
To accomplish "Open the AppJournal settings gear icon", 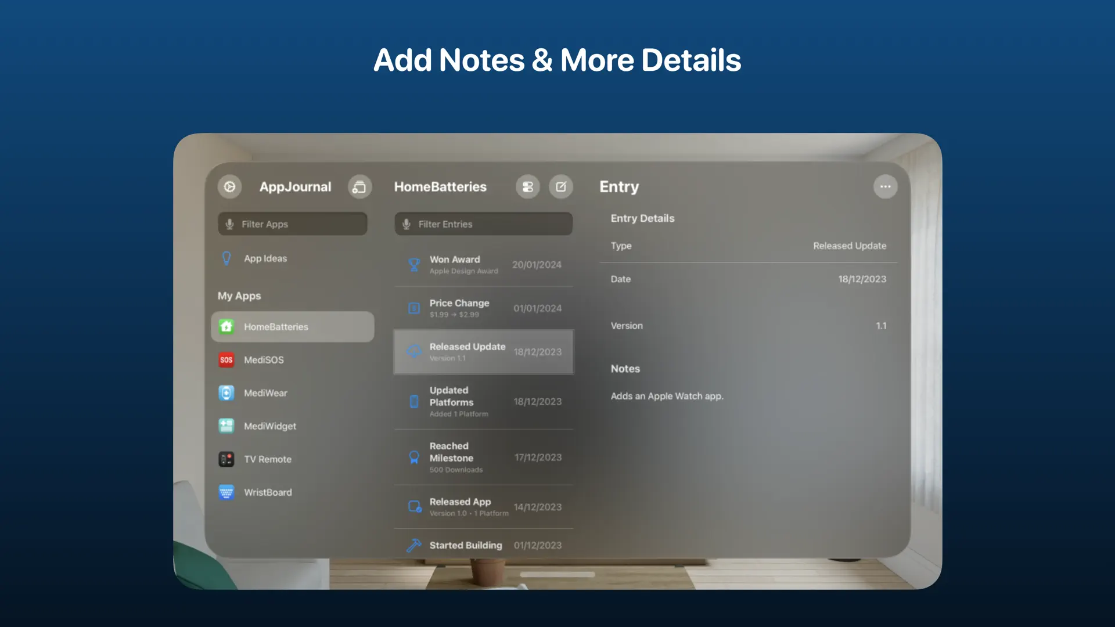I will (x=230, y=187).
